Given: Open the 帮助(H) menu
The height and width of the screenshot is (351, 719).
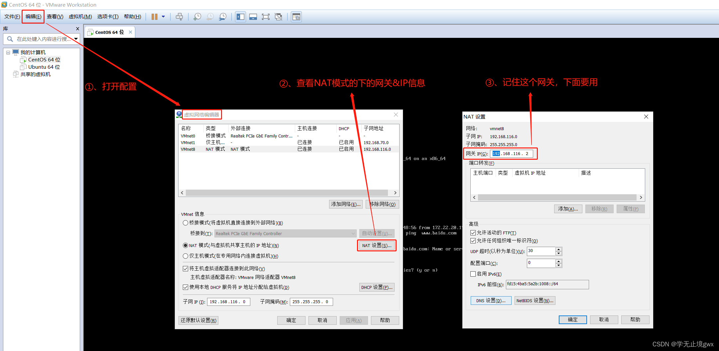Looking at the screenshot, I should click(132, 17).
